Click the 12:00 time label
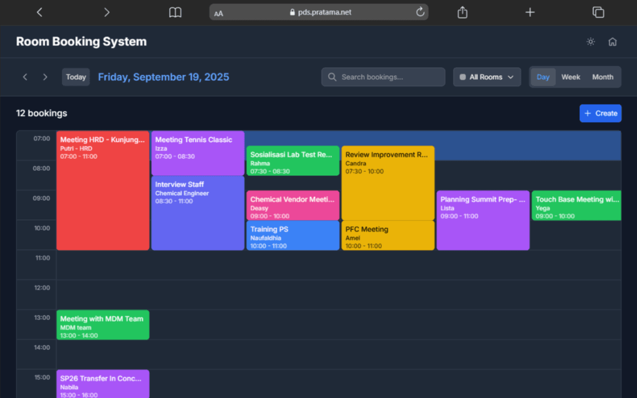The width and height of the screenshot is (637, 398). [42, 288]
